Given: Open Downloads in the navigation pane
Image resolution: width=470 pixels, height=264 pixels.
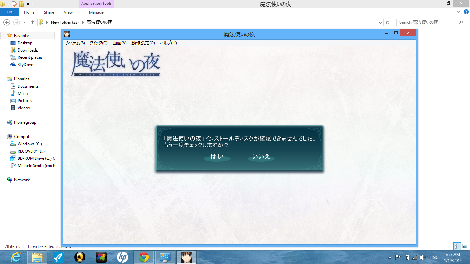Looking at the screenshot, I should [28, 50].
